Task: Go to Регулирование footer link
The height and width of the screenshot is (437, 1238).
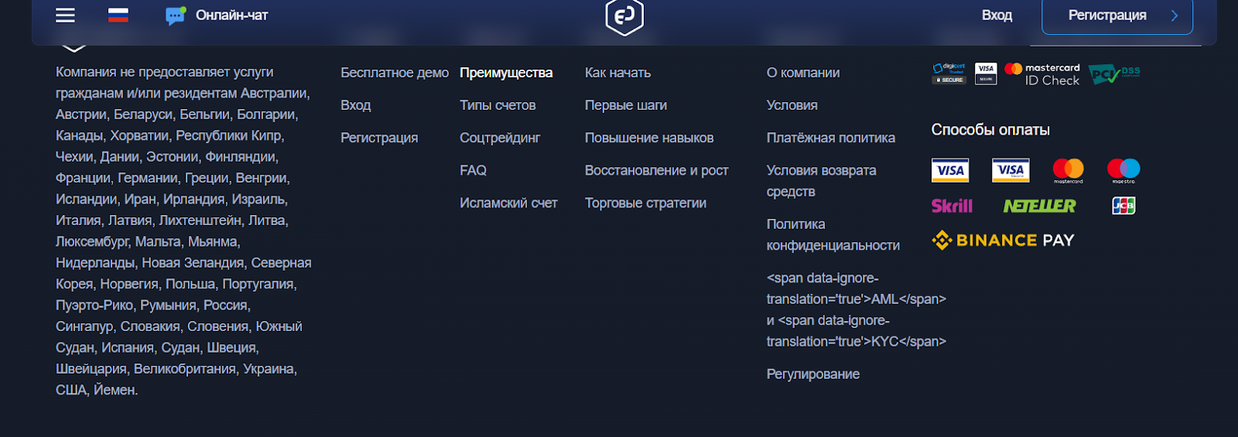Action: (x=812, y=374)
